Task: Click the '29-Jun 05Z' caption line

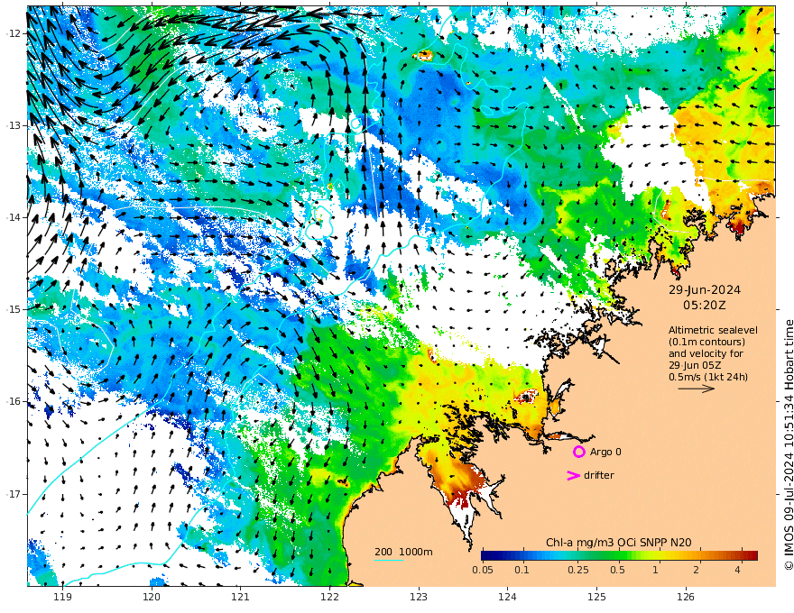Action: pos(695,365)
